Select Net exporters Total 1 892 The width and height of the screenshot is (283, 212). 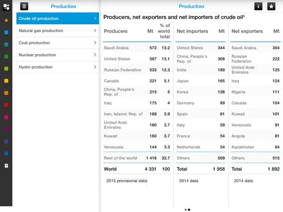(274, 169)
